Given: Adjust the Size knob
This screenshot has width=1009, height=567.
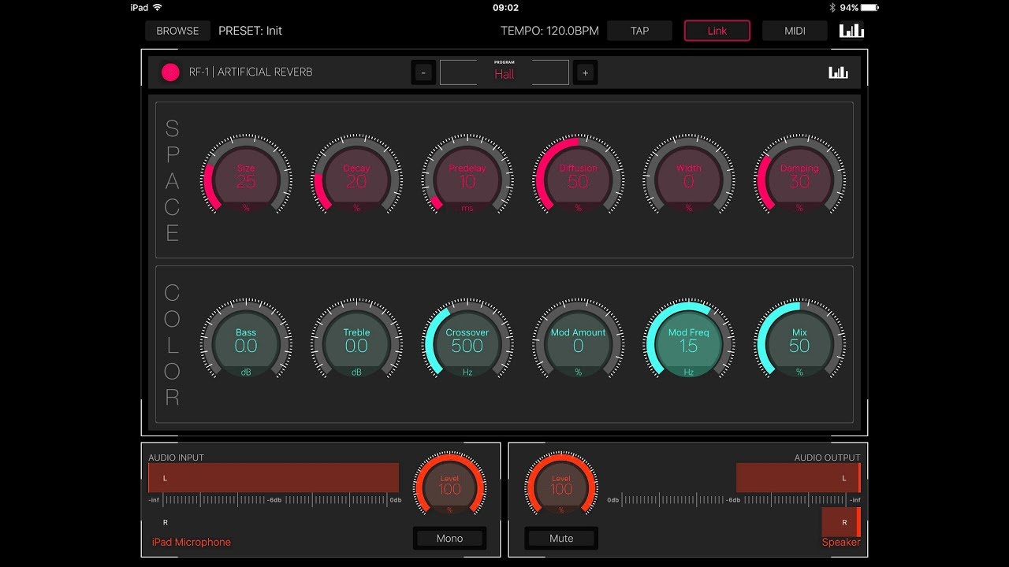Looking at the screenshot, I should pos(246,180).
